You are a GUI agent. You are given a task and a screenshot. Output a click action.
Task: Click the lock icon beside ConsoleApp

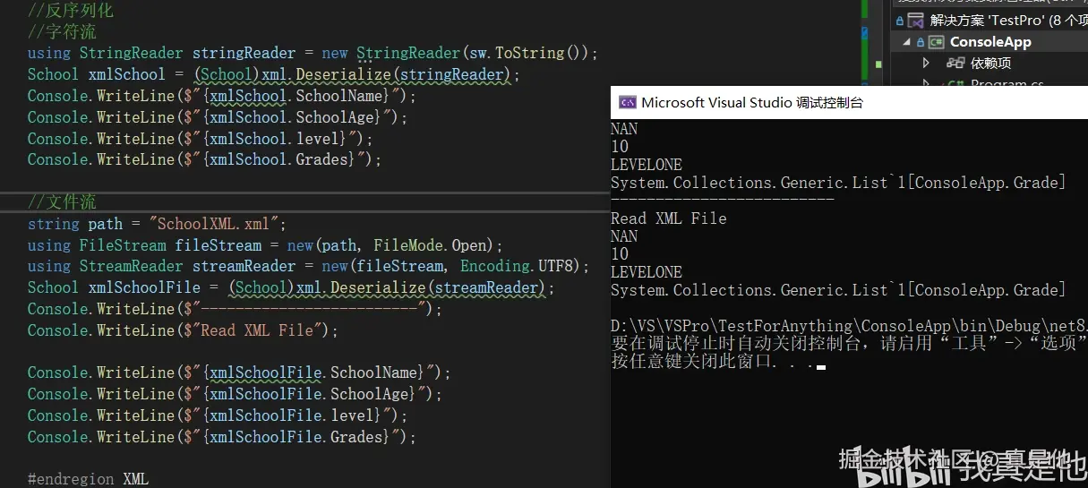(x=920, y=42)
